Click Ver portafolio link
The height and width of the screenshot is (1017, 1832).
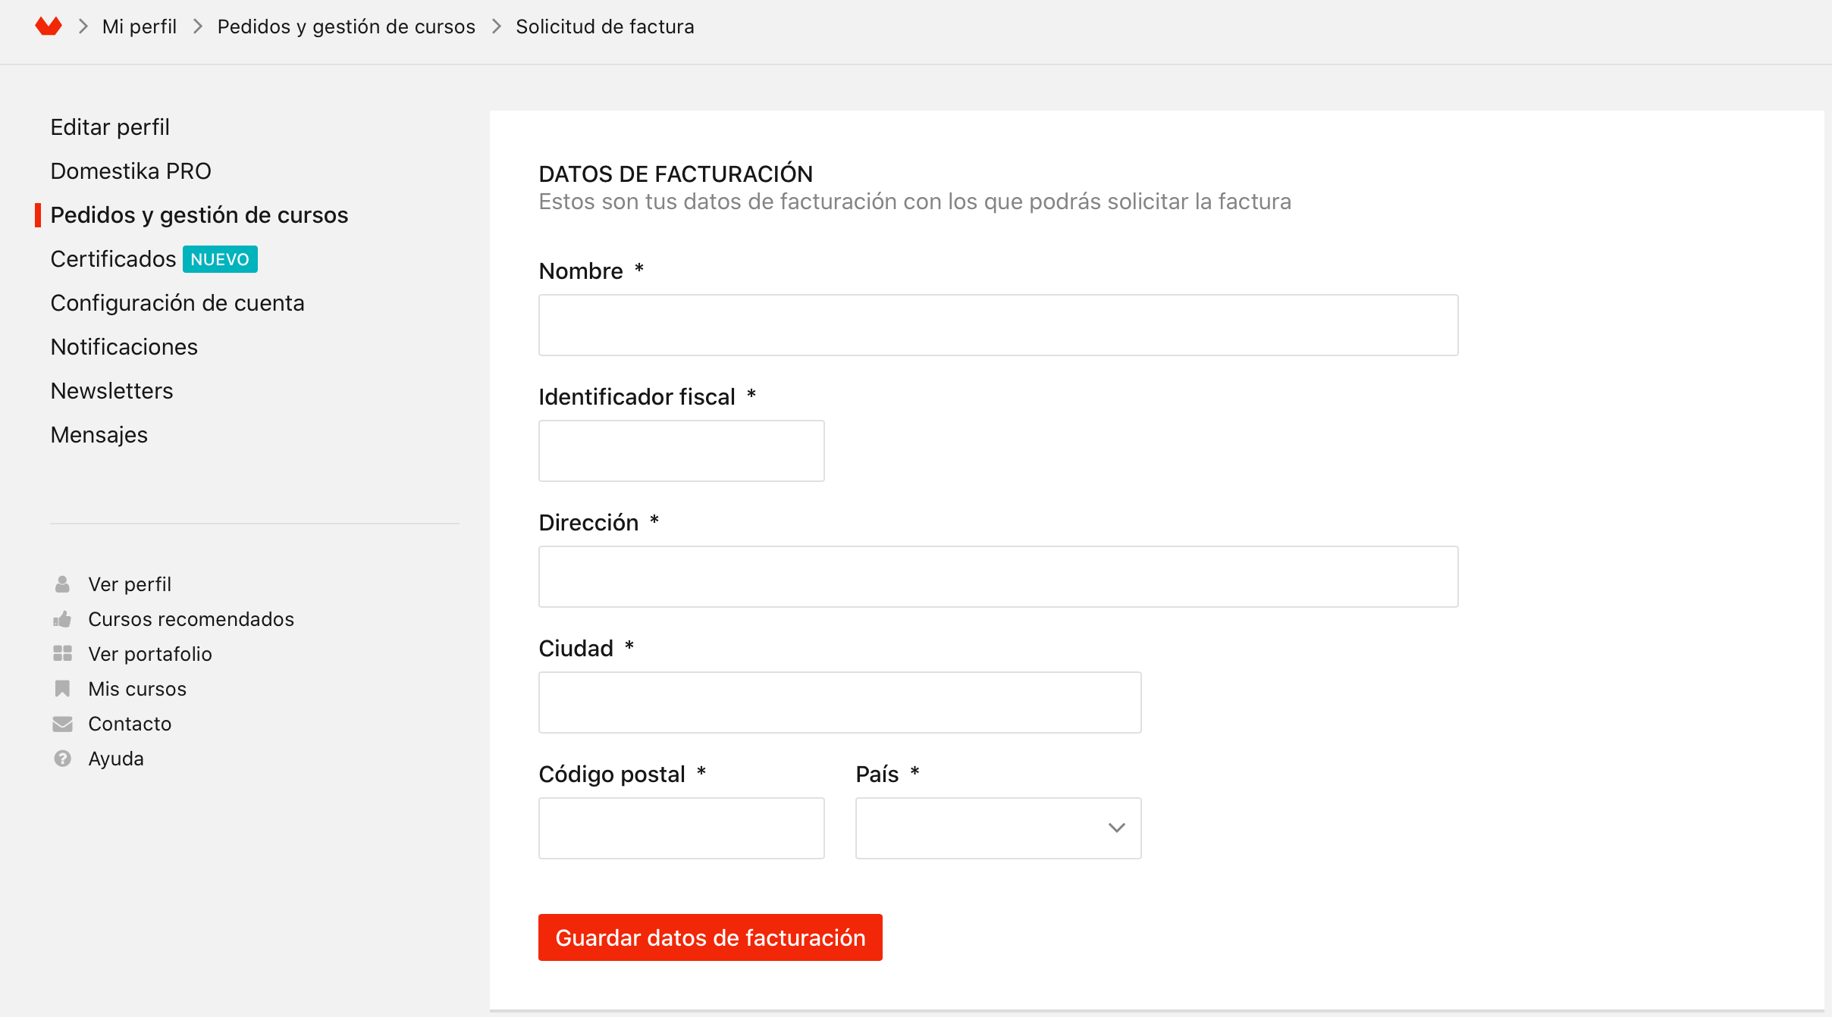click(x=150, y=654)
